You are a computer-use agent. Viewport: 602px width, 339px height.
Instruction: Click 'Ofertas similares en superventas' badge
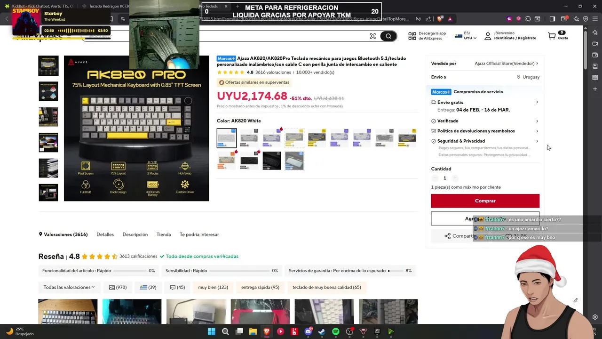pos(254,82)
